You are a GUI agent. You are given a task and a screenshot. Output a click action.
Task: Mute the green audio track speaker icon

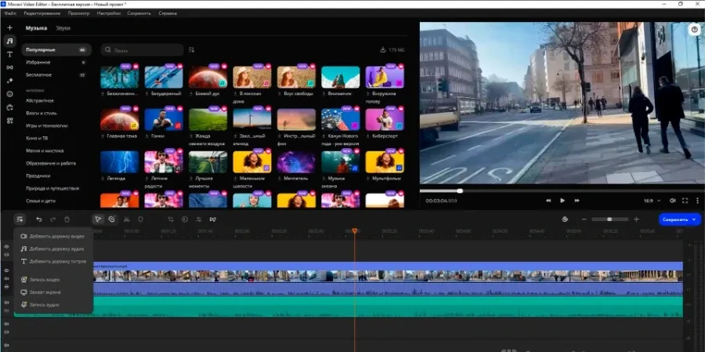tap(7, 303)
